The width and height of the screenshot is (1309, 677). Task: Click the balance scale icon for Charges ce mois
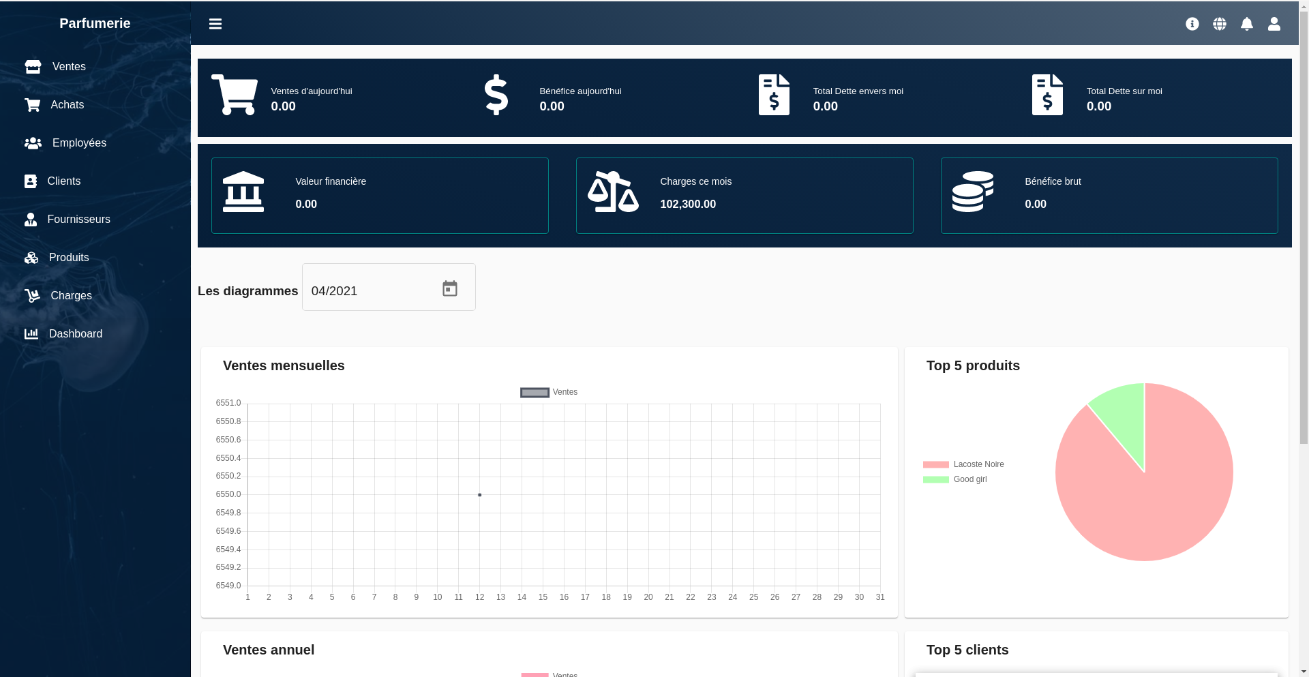613,192
